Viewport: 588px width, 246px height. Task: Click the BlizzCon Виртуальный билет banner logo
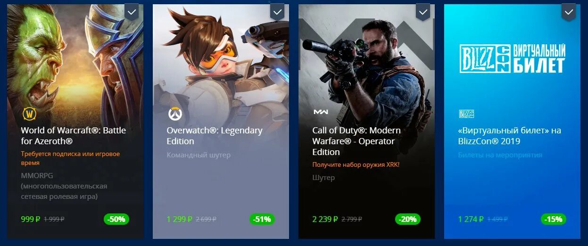(x=512, y=58)
